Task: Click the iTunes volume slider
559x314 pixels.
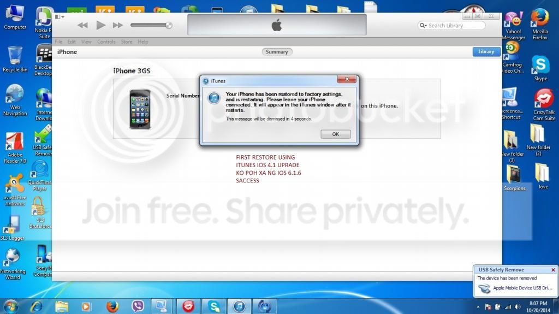Action: (151, 25)
